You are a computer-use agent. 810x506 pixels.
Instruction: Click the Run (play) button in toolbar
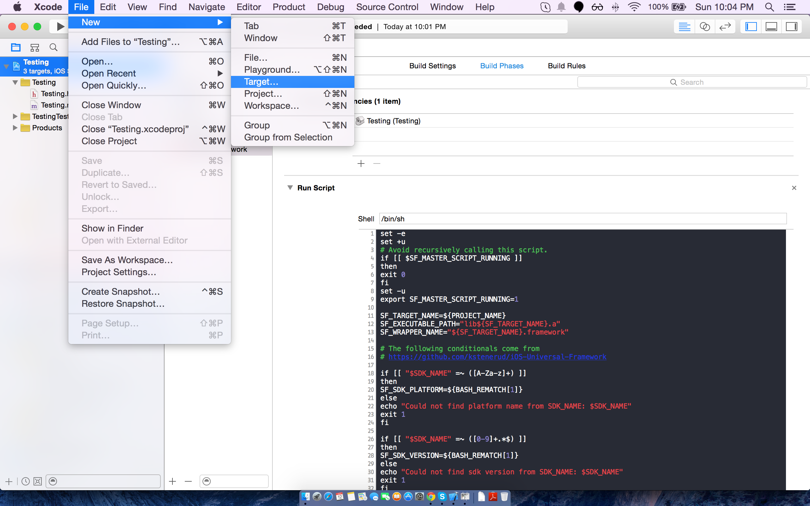[60, 27]
